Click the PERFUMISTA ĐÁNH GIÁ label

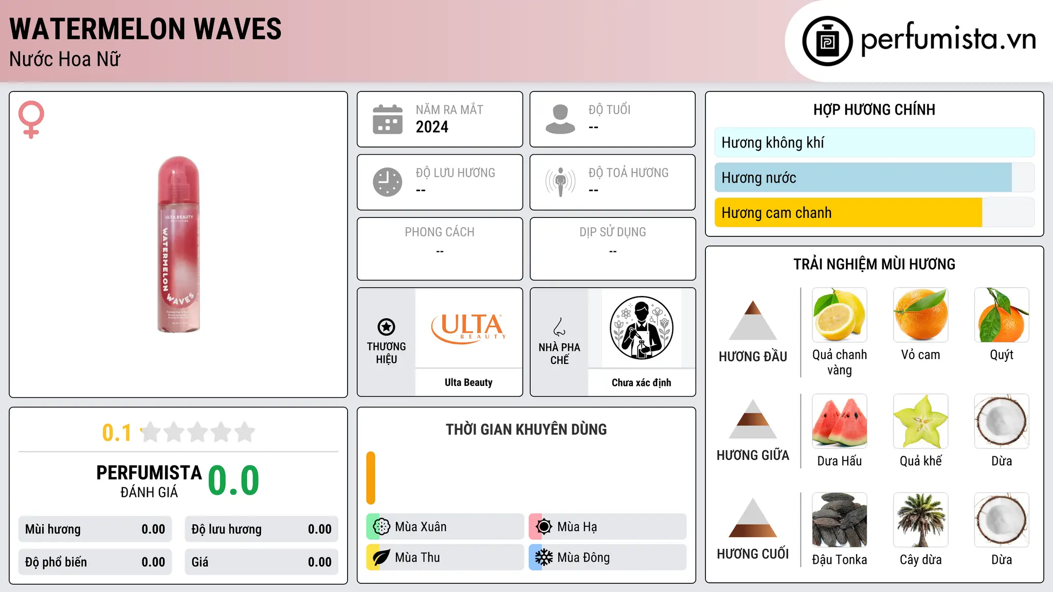pyautogui.click(x=149, y=481)
